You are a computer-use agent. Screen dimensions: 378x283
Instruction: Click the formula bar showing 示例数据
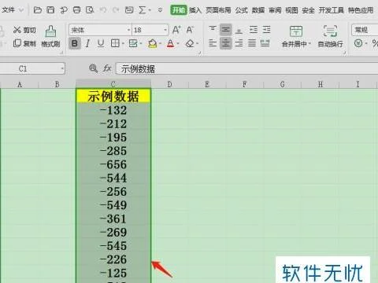[246, 69]
